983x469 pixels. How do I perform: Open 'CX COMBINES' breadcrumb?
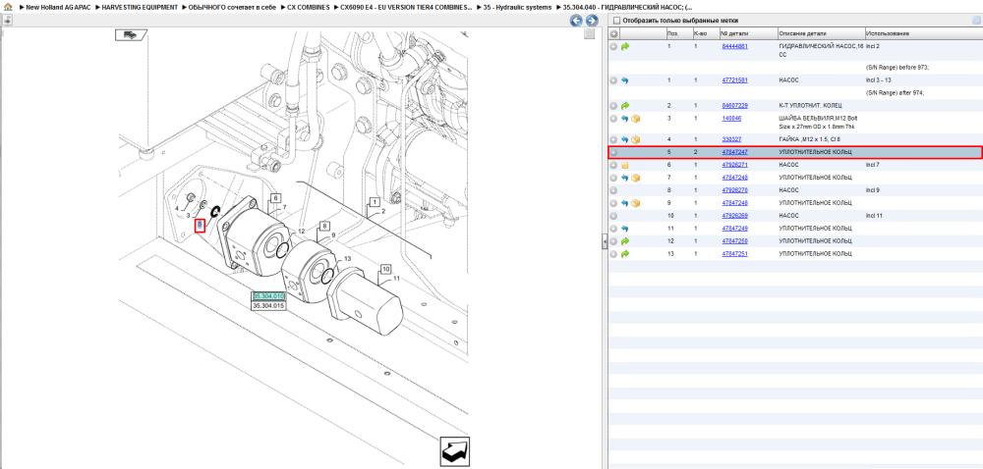coord(308,8)
